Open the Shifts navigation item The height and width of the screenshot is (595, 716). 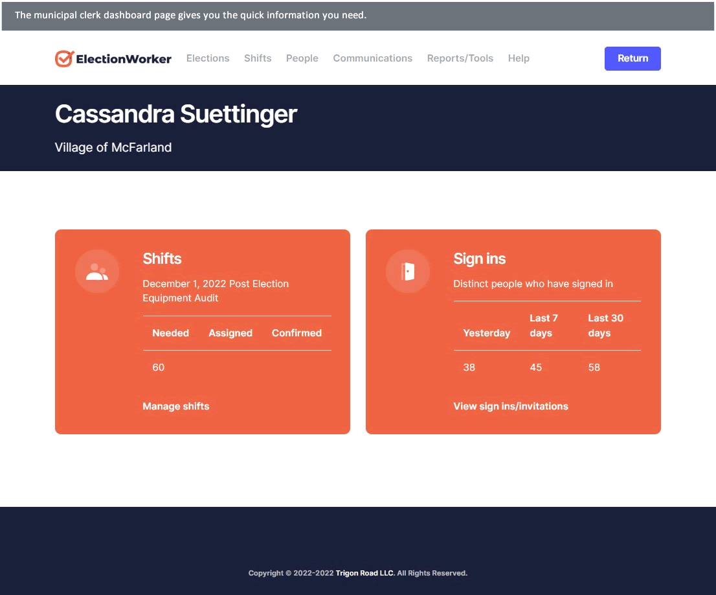pyautogui.click(x=258, y=58)
